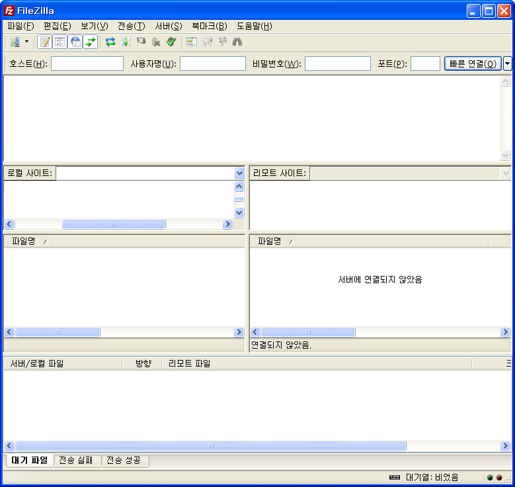
Task: Expand the 로컬 사이트 path dropdown
Action: click(x=239, y=173)
